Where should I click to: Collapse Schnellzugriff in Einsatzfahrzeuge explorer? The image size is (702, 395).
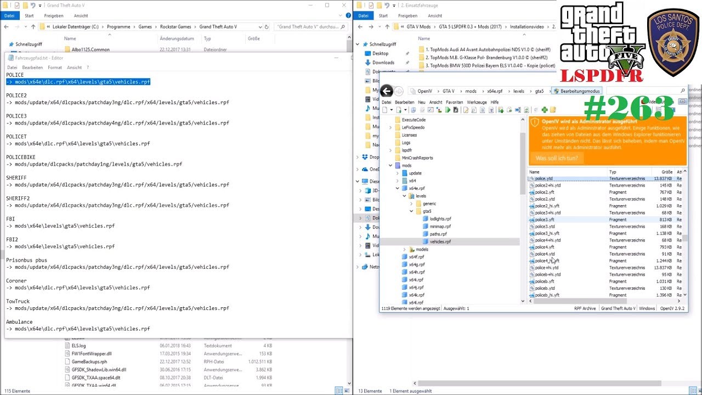click(x=358, y=44)
